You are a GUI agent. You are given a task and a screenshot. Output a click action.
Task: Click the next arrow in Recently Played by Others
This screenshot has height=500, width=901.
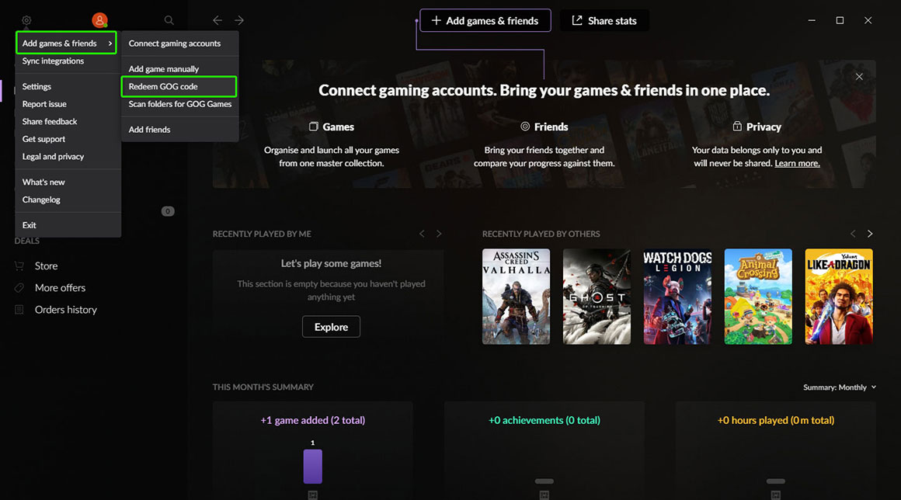[869, 233]
